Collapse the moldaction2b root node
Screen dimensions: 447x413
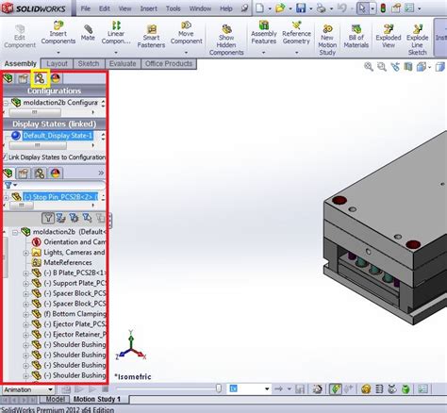pyautogui.click(x=15, y=233)
